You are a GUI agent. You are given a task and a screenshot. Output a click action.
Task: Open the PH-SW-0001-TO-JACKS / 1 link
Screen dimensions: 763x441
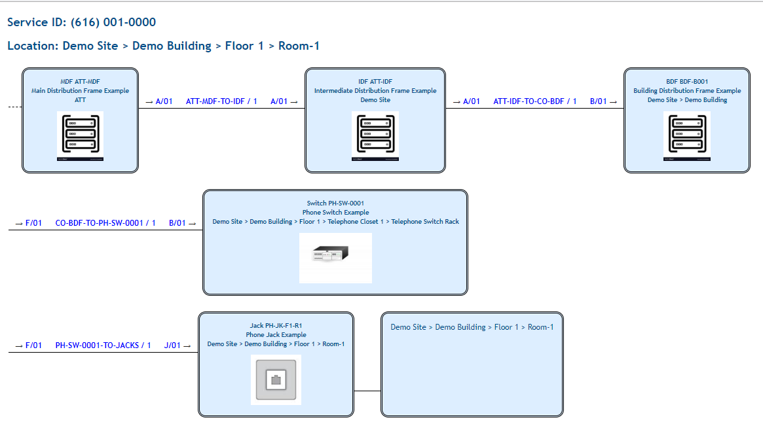(x=102, y=345)
